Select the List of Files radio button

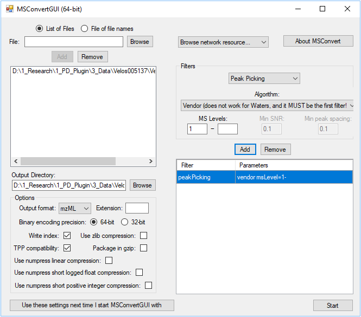(x=39, y=29)
